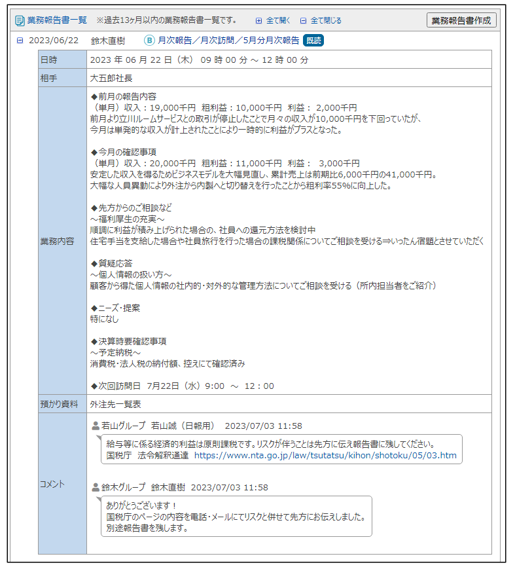This screenshot has width=515, height=567.
Task: Collapse the 2023/06/22 report entry
Action: (x=20, y=41)
